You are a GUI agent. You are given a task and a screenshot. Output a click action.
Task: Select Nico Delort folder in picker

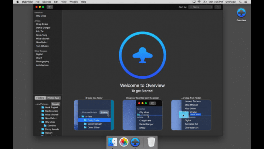[49, 118]
